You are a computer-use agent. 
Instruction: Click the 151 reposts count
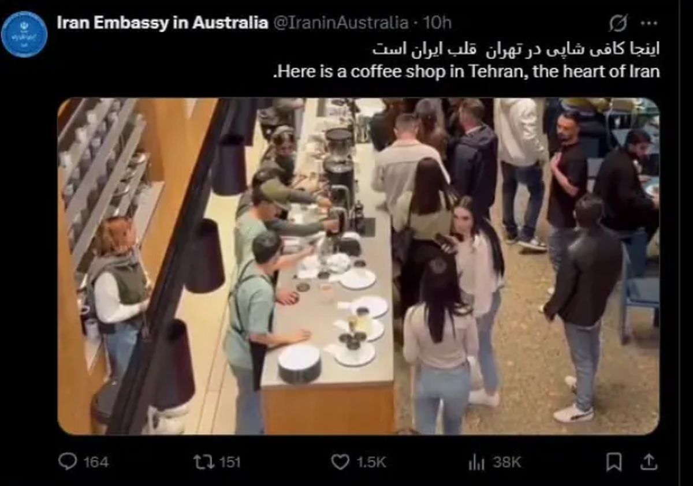[x=230, y=462]
